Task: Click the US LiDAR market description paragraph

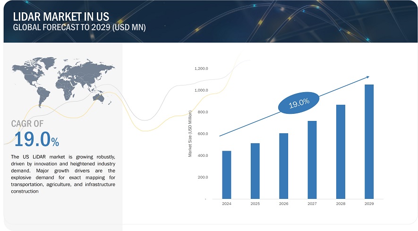Action: tap(62, 173)
